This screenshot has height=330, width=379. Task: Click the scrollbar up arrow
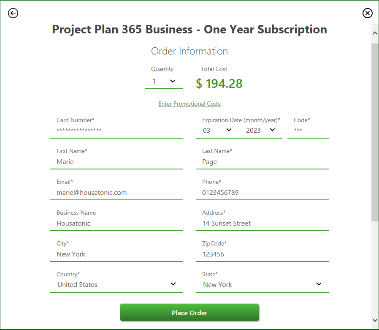(375, 34)
